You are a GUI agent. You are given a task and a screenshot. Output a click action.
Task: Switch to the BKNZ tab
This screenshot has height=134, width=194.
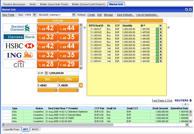coord(35,130)
